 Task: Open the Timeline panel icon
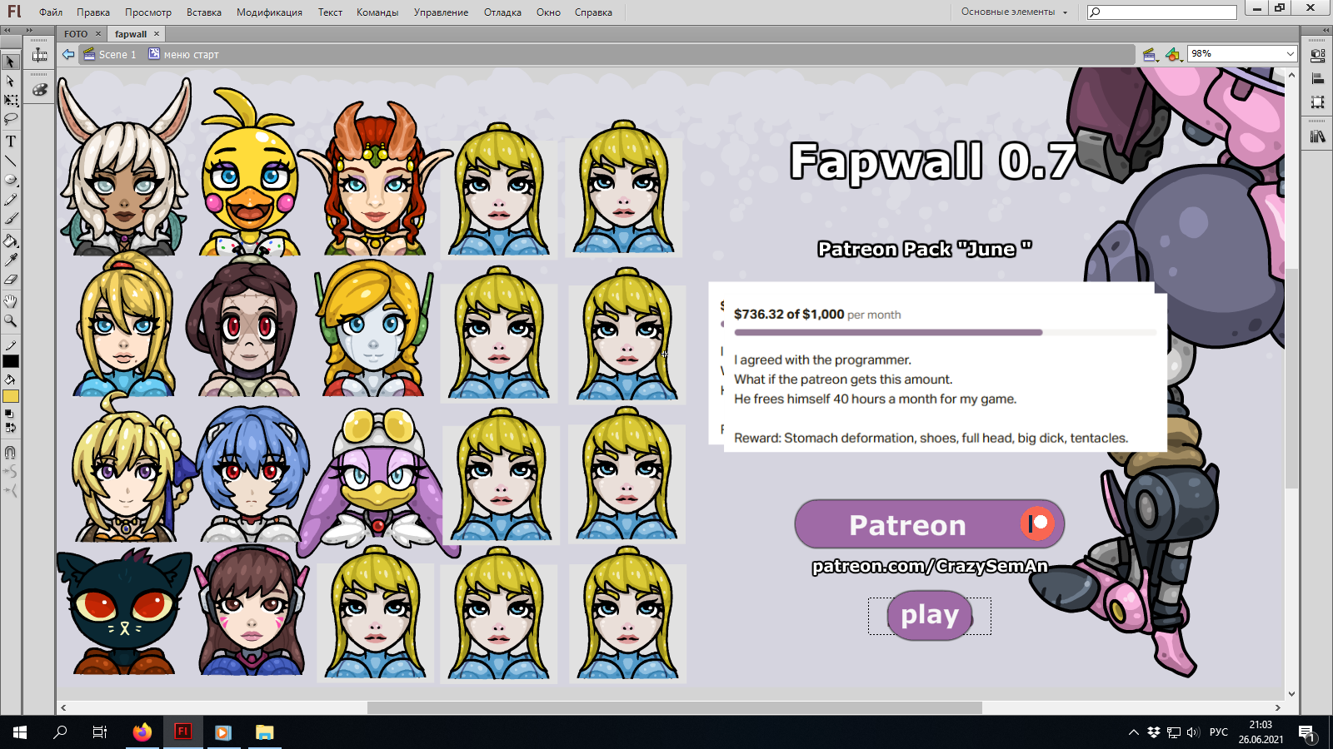pyautogui.click(x=39, y=56)
